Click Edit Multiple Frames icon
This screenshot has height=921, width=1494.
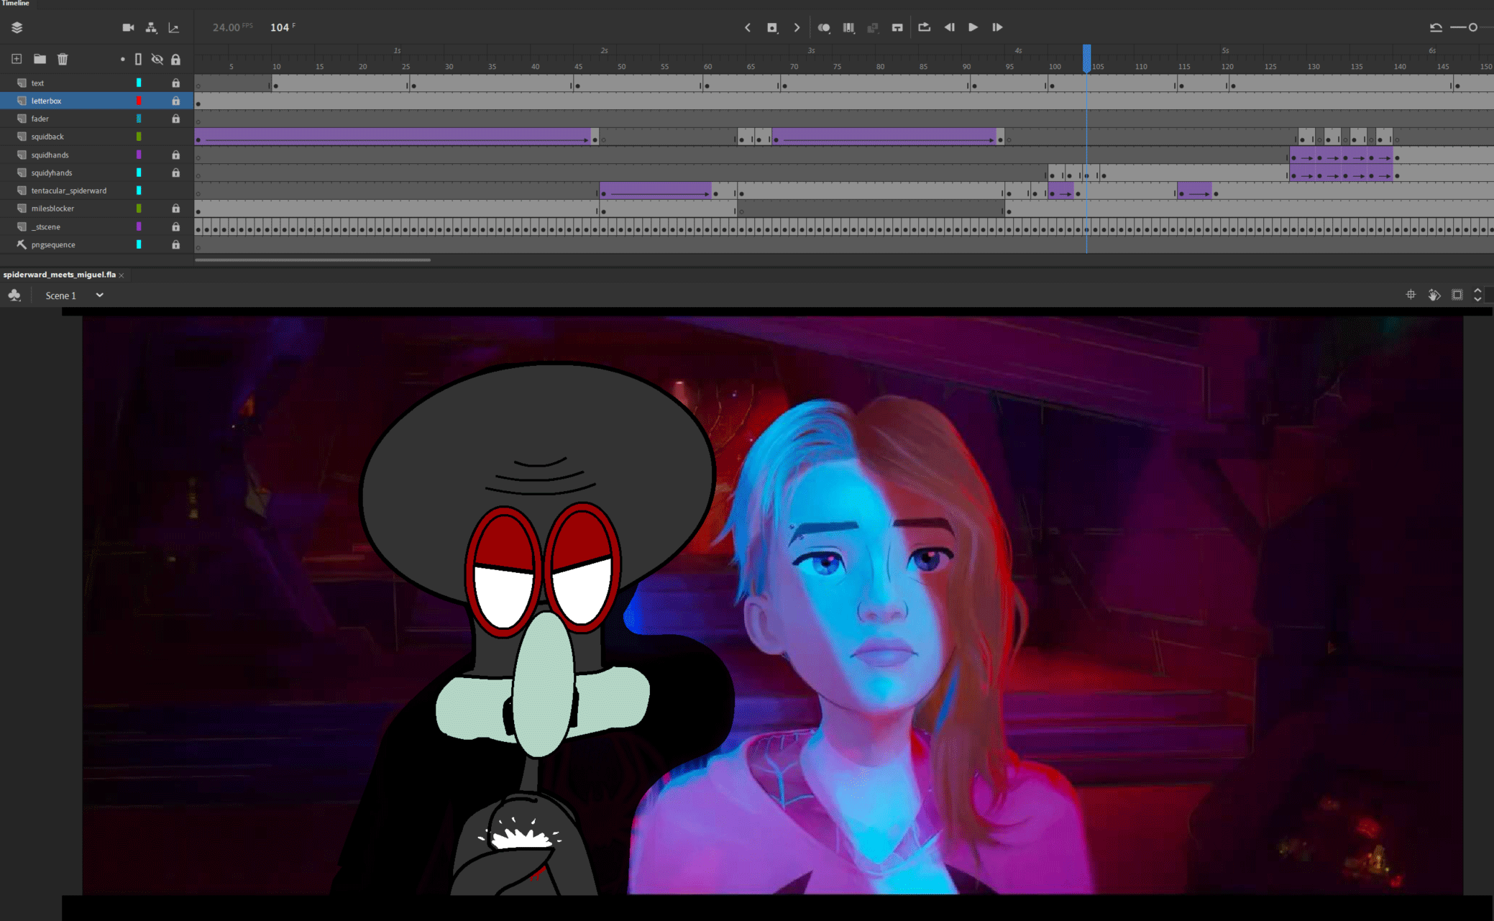(849, 27)
